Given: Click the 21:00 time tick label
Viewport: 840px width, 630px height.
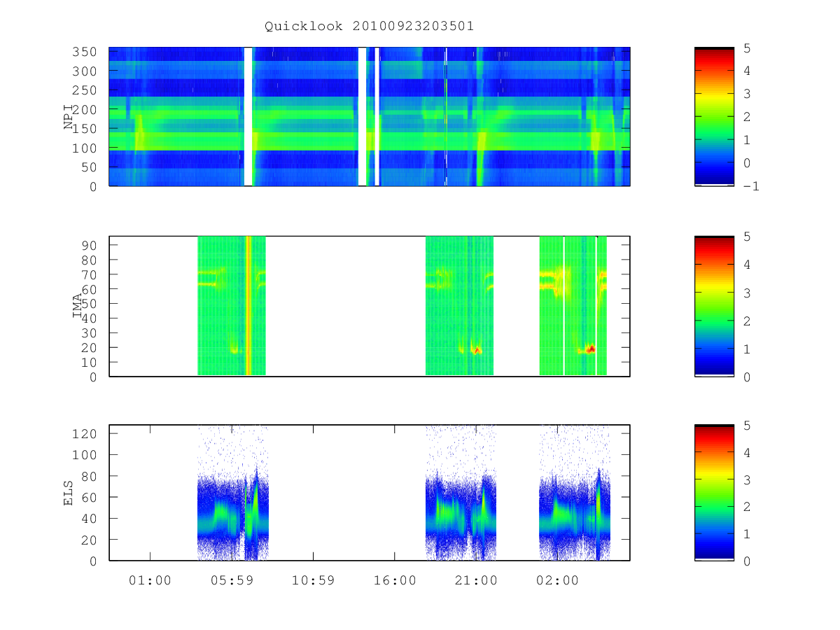Looking at the screenshot, I should click(476, 580).
